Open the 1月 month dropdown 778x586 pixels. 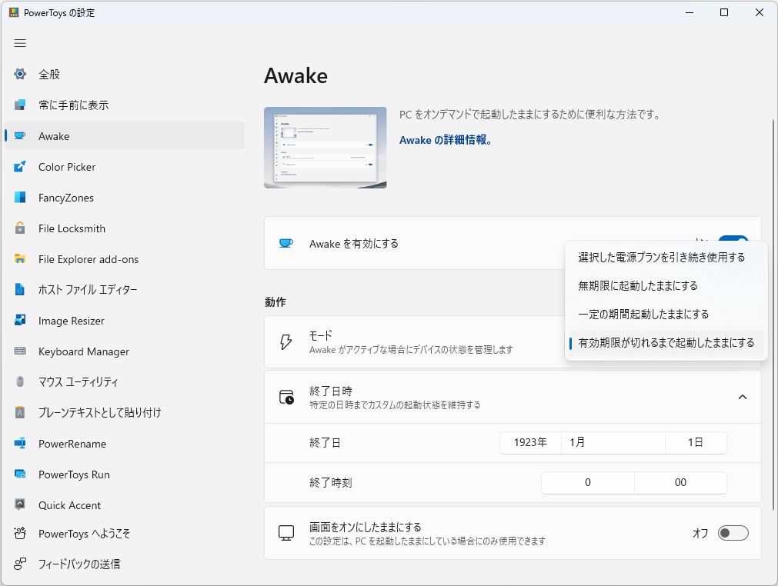click(x=613, y=443)
